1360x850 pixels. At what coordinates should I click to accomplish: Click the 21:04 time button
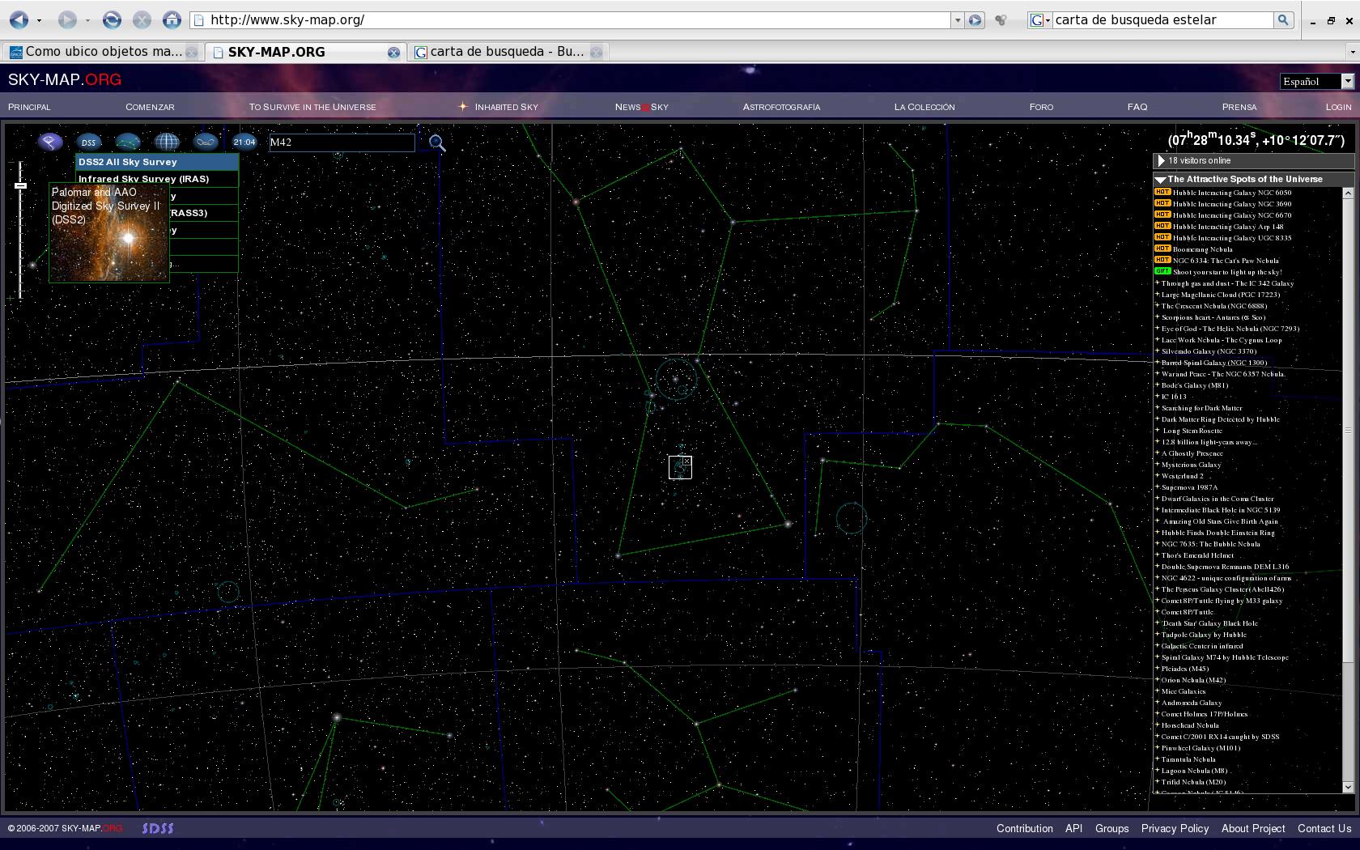click(244, 142)
